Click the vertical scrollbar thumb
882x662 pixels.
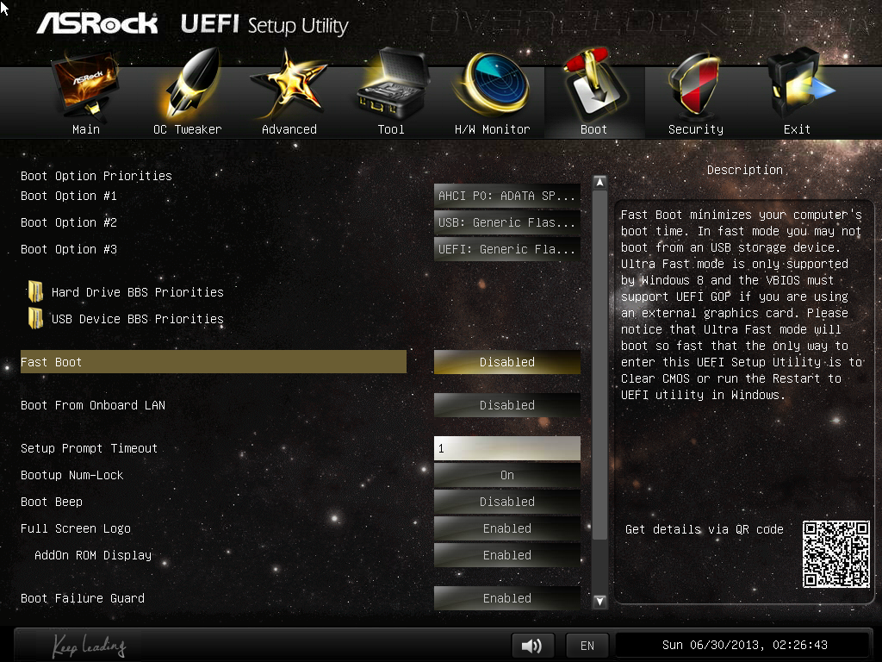click(x=599, y=365)
